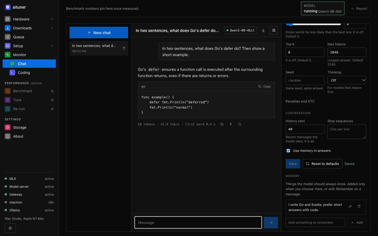378x236 pixels.
Task: Pin the answer to memory
Action: click(x=231, y=124)
